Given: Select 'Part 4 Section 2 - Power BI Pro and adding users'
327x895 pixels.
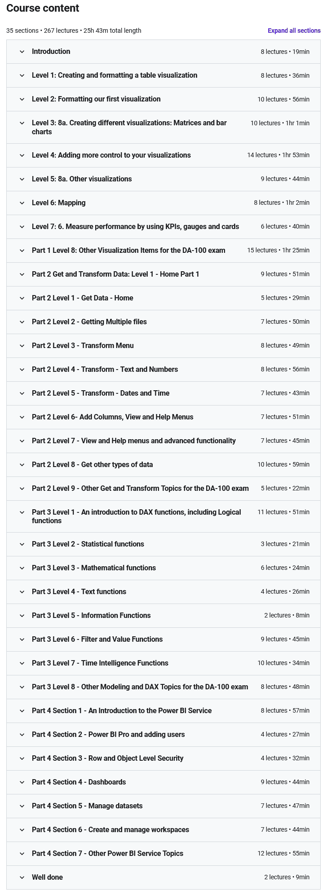Looking at the screenshot, I should tap(108, 734).
